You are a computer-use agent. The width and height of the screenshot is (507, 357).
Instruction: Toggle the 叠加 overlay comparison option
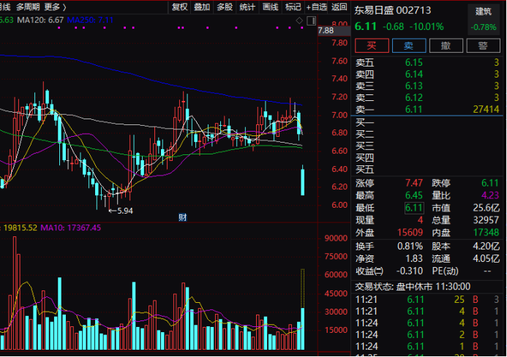(x=202, y=7)
